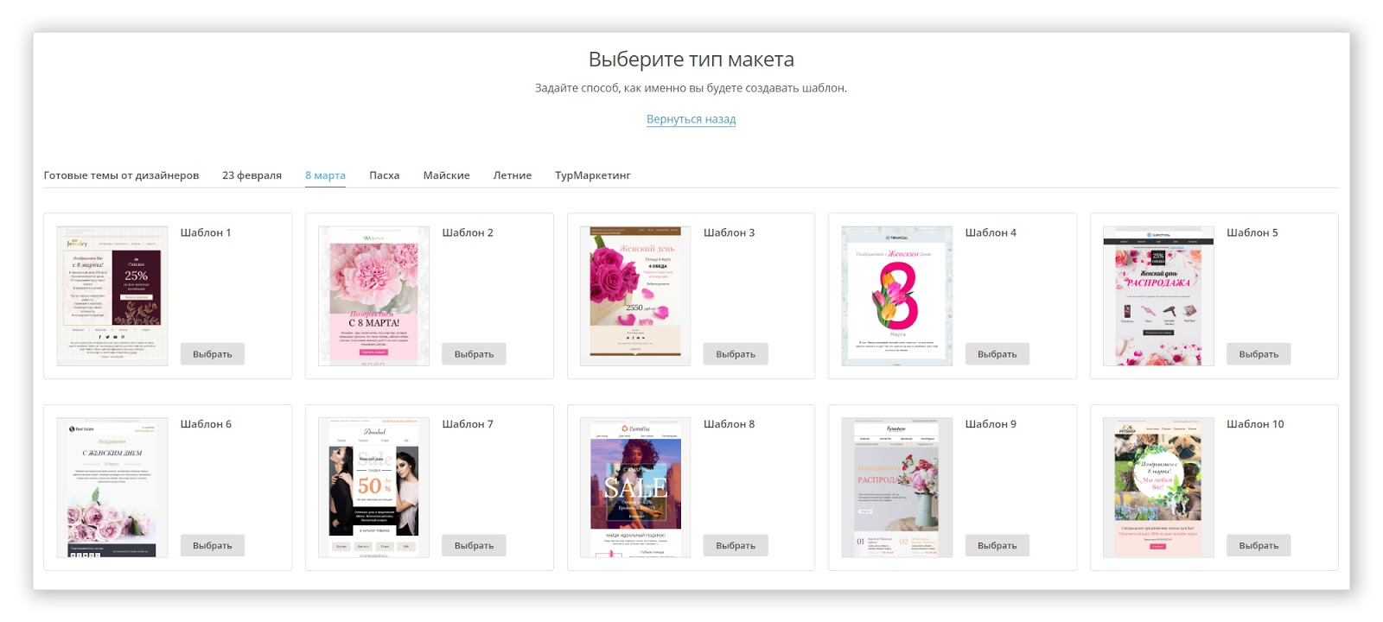
Task: Open the Летние tab
Action: [513, 175]
